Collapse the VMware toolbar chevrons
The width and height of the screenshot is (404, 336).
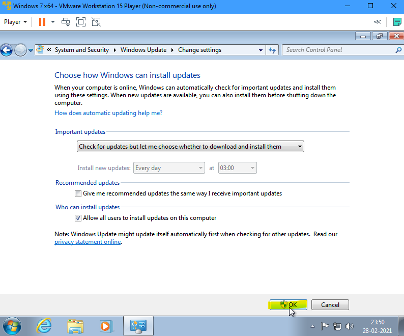point(378,22)
